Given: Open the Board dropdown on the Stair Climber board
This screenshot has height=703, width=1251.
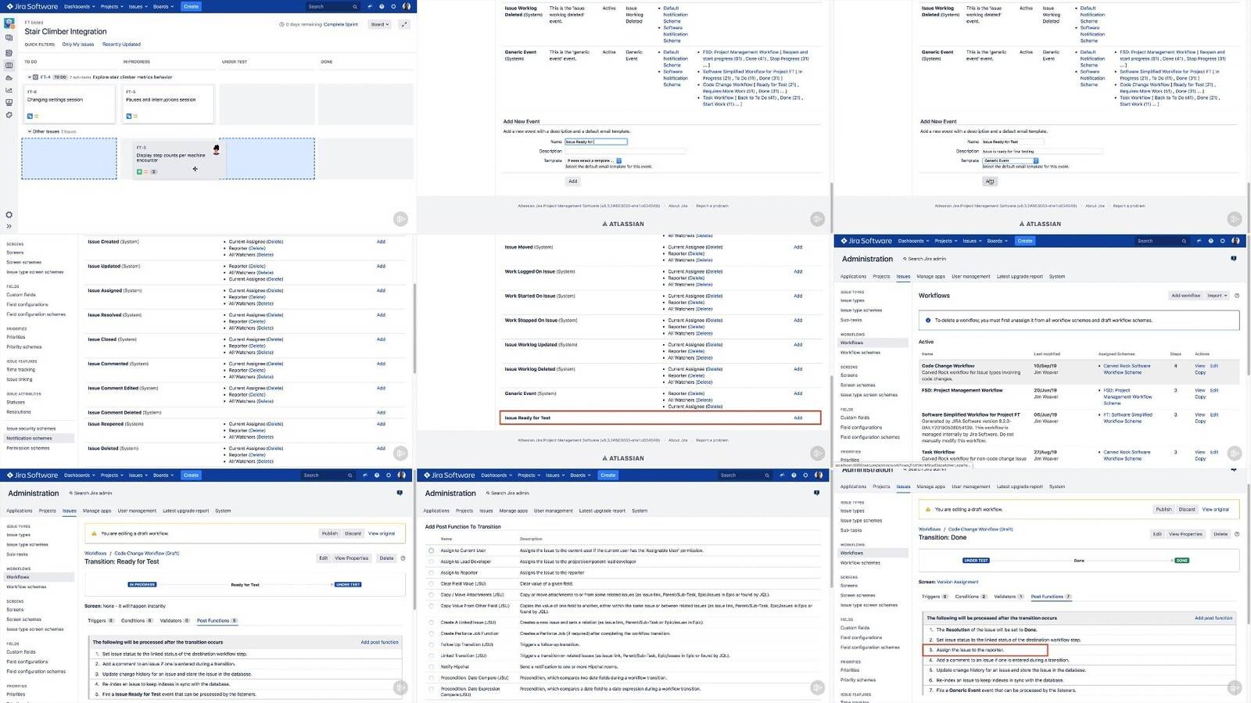Looking at the screenshot, I should [379, 24].
